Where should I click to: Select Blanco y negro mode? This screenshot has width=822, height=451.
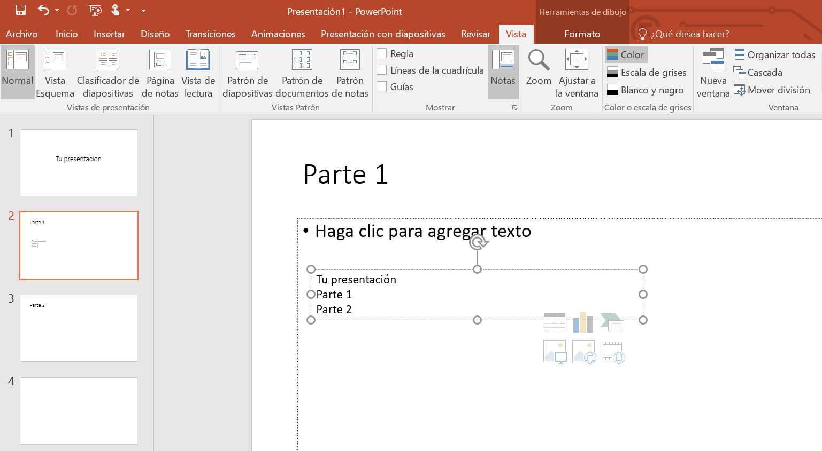(x=646, y=90)
